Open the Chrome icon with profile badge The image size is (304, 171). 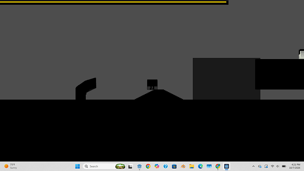(218, 166)
